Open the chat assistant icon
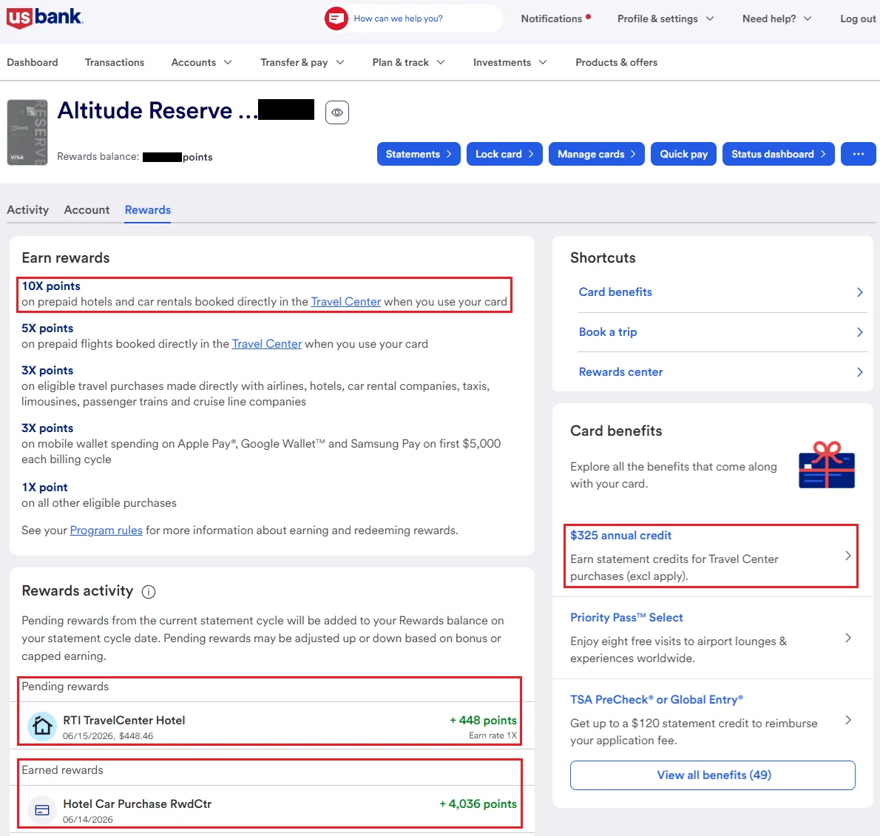 (x=336, y=18)
